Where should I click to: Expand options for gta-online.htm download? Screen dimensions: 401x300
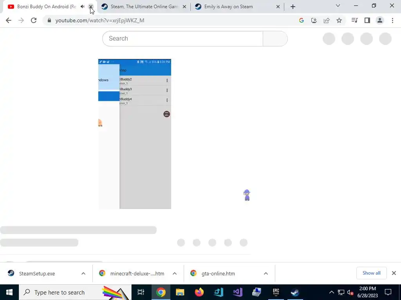pyautogui.click(x=266, y=273)
